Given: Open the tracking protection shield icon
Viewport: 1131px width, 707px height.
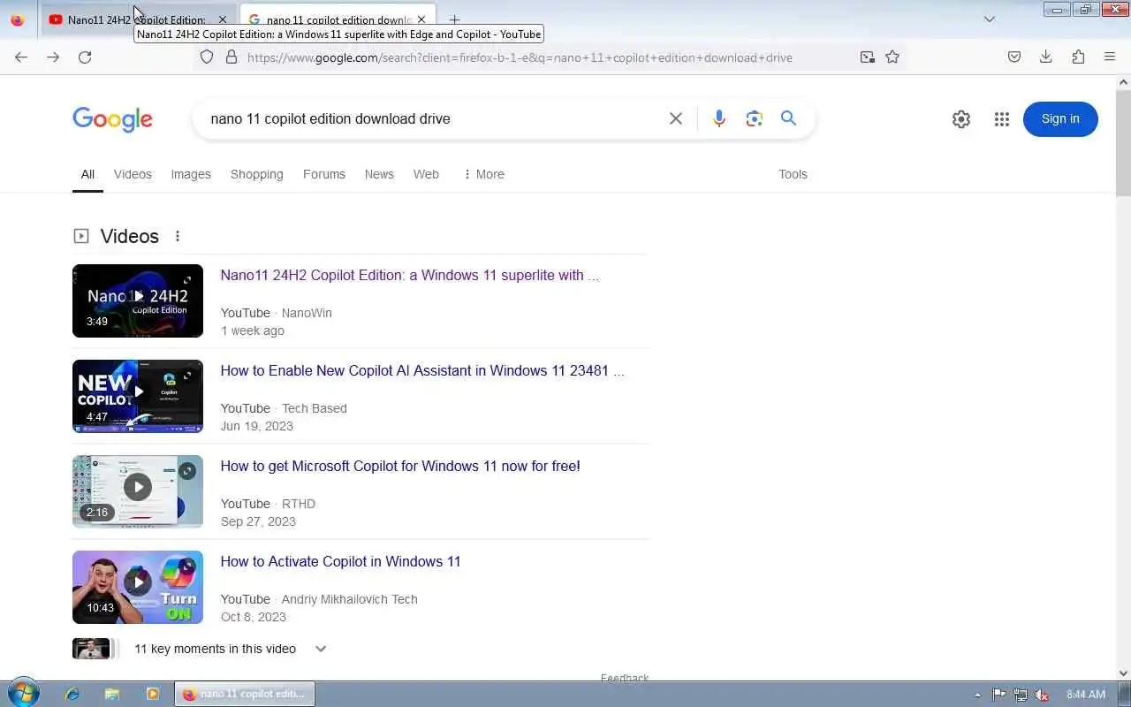Looking at the screenshot, I should click(x=207, y=57).
